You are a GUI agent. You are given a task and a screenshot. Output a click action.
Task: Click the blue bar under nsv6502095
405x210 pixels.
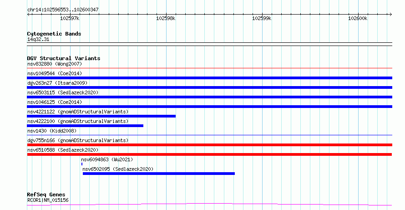click(x=159, y=174)
